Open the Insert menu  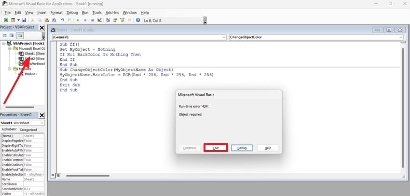pyautogui.click(x=42, y=13)
